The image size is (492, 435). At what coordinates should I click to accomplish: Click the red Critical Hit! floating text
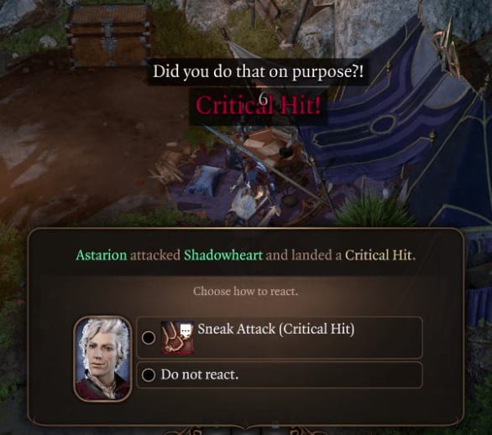coord(259,106)
